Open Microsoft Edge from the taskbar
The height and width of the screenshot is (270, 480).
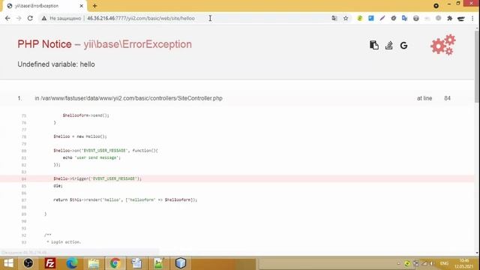pyautogui.click(x=72, y=263)
